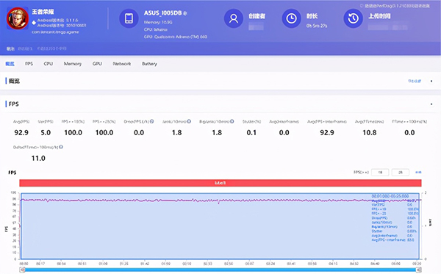Click the ASUS device phone icon
Screen dimensions: 441x274
coord(129,18)
